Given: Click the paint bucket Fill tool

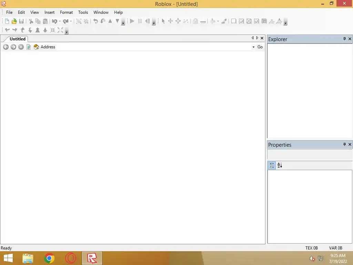Looking at the screenshot, I should point(213,21).
